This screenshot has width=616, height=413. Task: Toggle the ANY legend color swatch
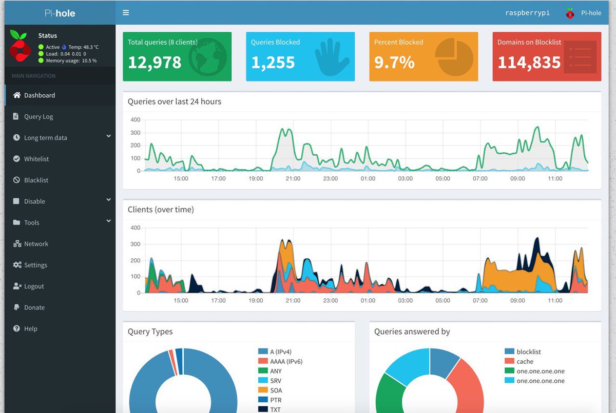[263, 371]
